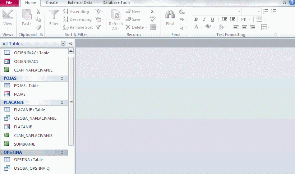Pick the font color button
Viewport: 295px width, 174px height.
[x=196, y=27]
